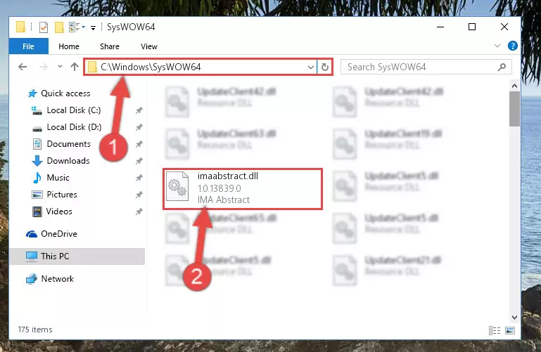Switch to large thumbnails view icon
Viewport: 541px width, 352px height.
coord(510,331)
